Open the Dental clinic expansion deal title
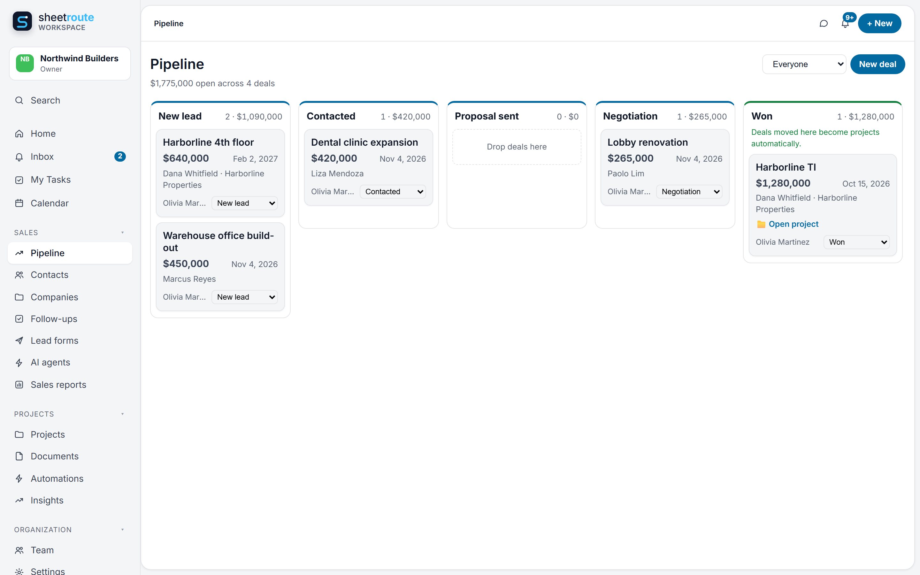The image size is (920, 575). (364, 142)
